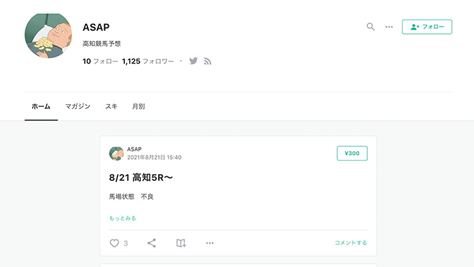Follow ASAP with フォロー button

click(x=427, y=27)
